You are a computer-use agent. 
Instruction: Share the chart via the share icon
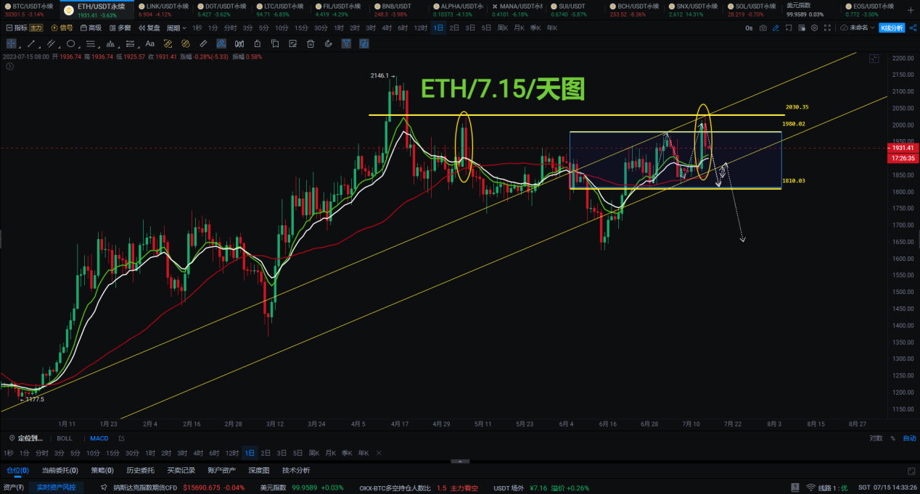click(x=913, y=28)
